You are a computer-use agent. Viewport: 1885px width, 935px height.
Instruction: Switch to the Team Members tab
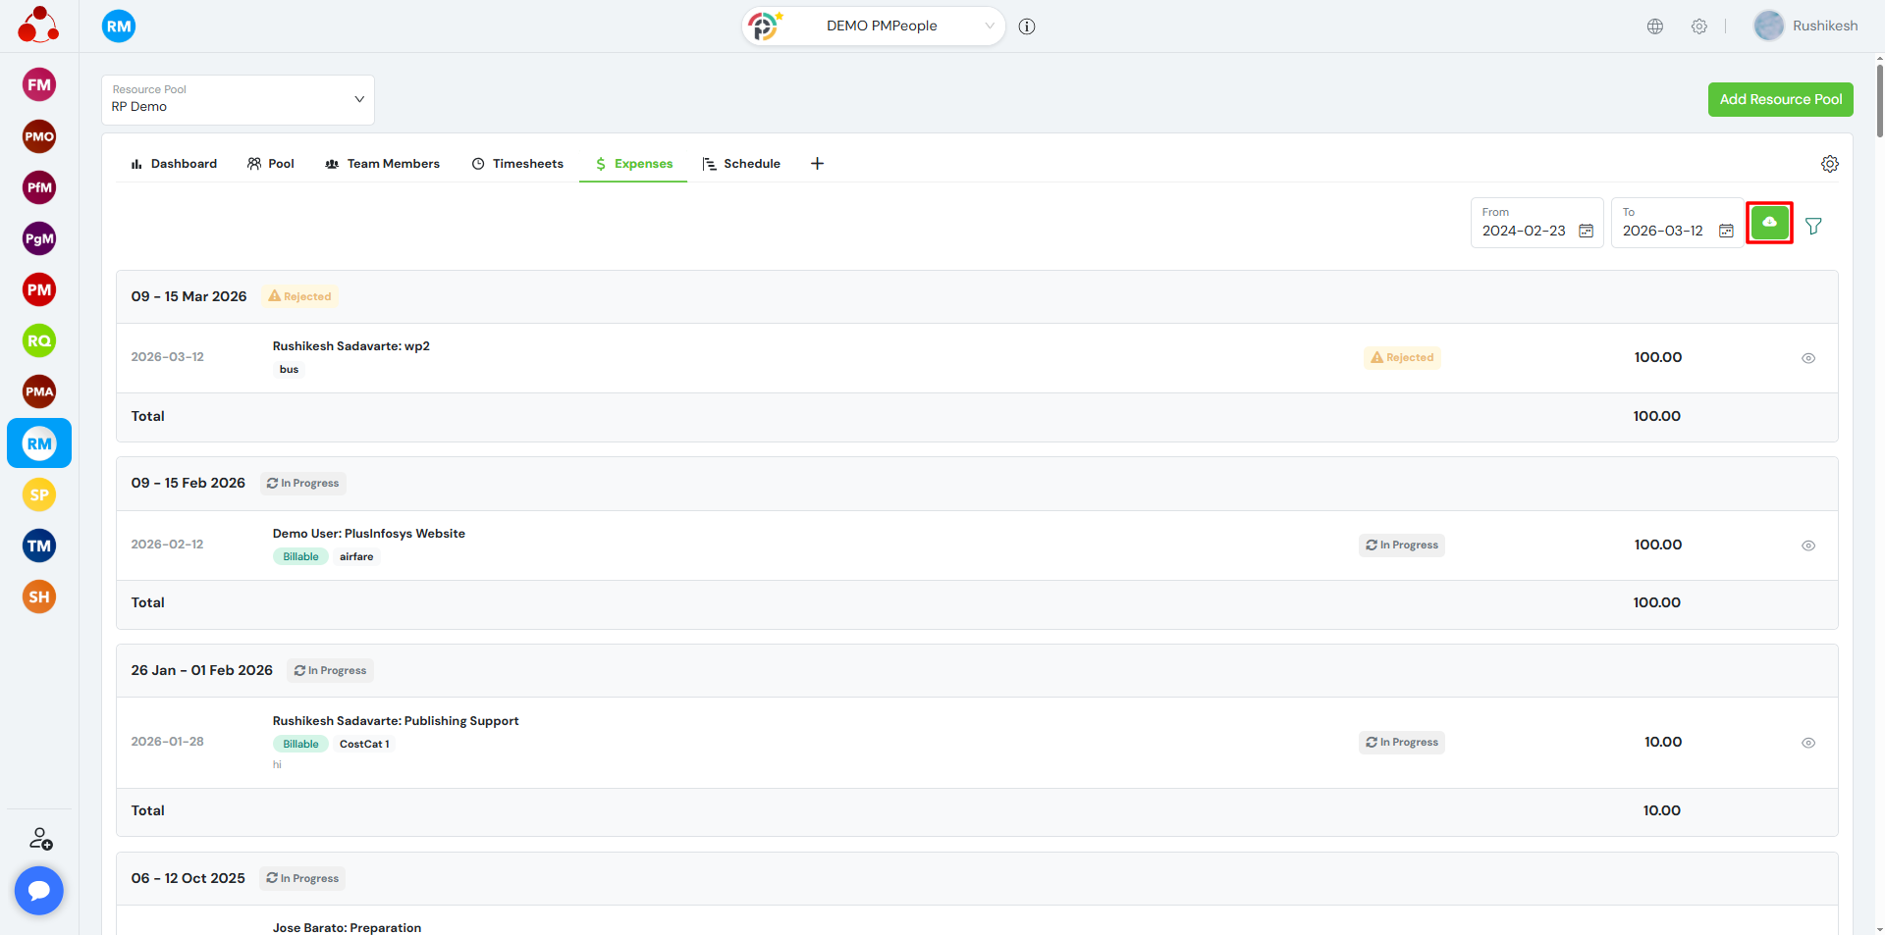pyautogui.click(x=382, y=164)
